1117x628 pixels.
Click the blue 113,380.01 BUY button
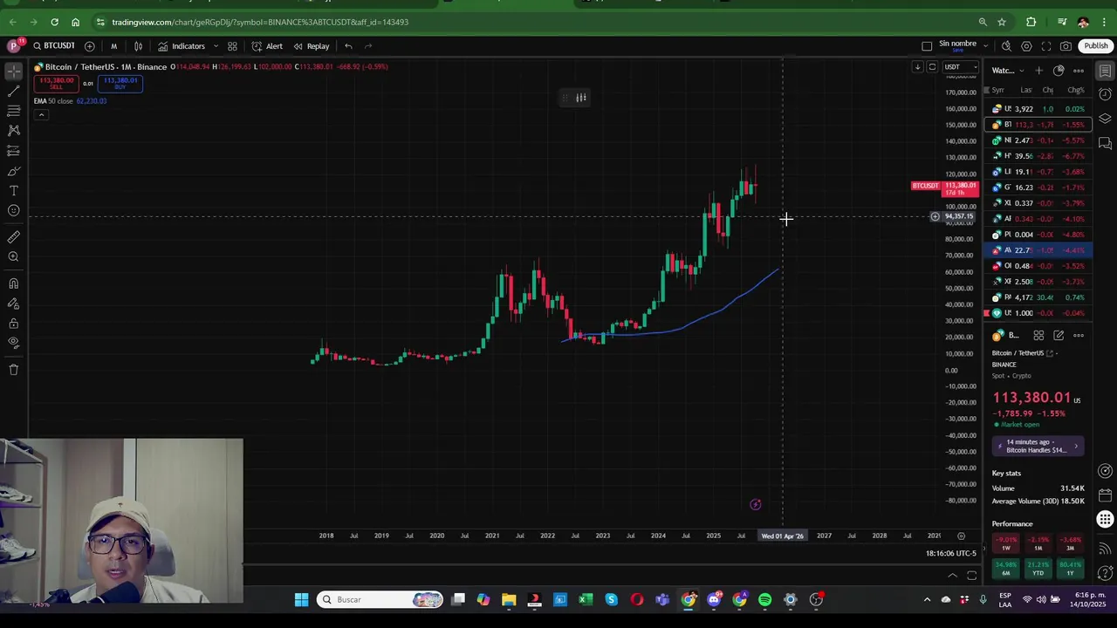[120, 83]
